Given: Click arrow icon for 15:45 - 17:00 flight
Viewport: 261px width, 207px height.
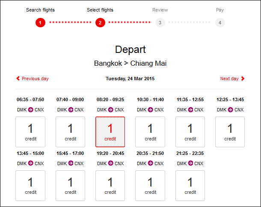Looking at the screenshot, I should (71, 163).
